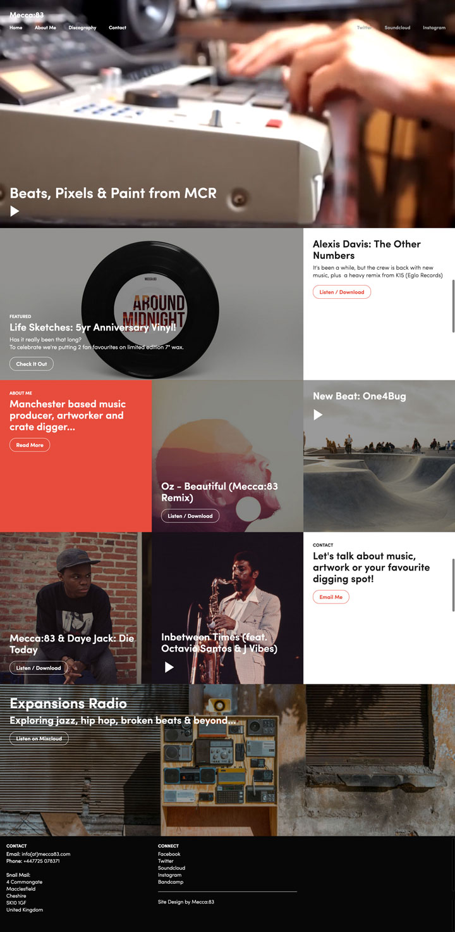Go to the Home menu item
455x932 pixels.
pos(16,28)
